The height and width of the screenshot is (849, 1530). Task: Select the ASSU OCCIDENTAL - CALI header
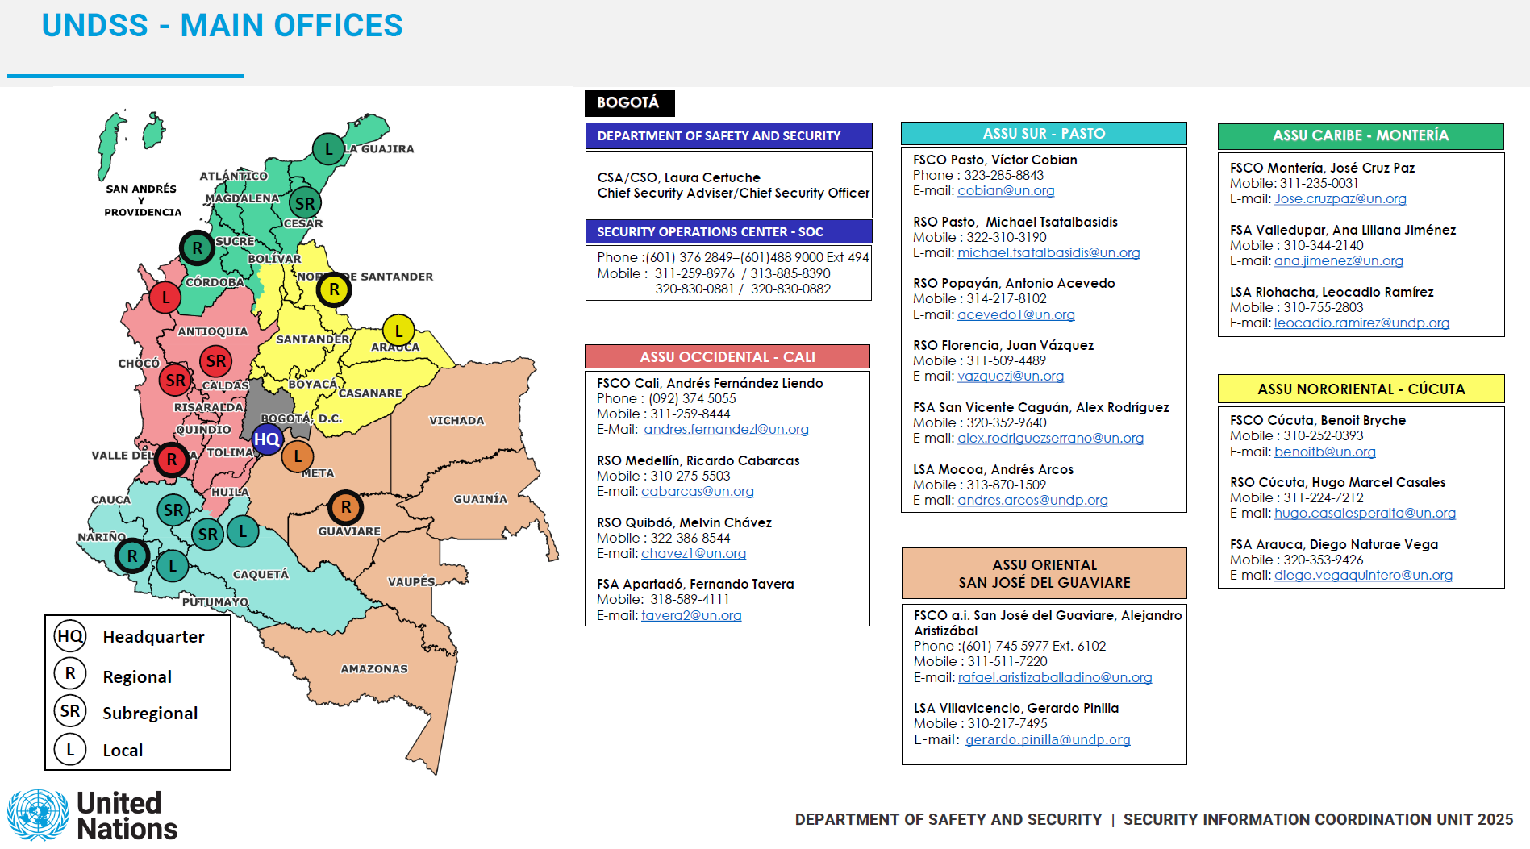click(x=727, y=357)
